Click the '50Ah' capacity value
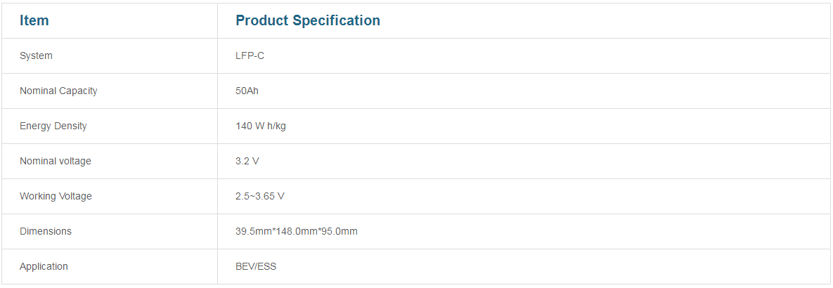Viewport: 833px width, 288px height. click(x=247, y=91)
